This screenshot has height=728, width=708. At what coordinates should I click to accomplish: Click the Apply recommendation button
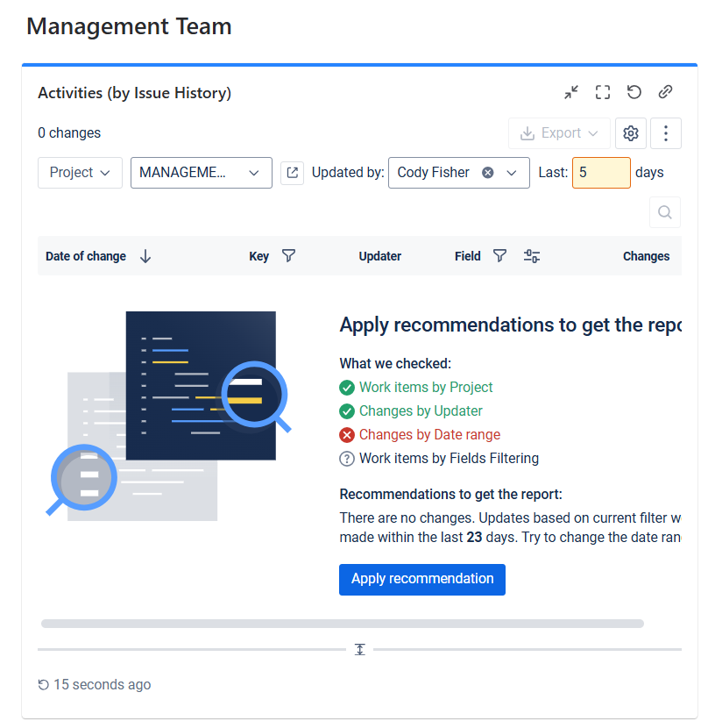(x=422, y=579)
